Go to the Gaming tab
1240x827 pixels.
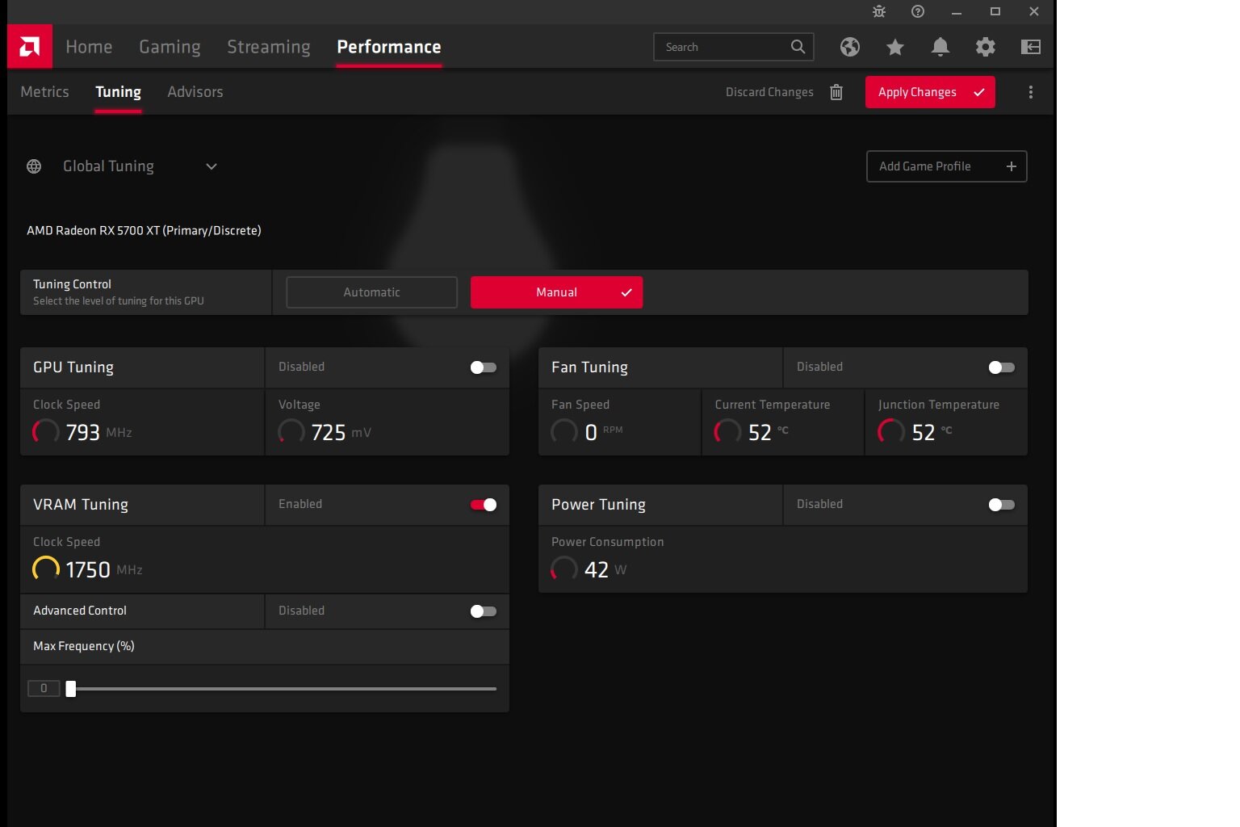(170, 47)
